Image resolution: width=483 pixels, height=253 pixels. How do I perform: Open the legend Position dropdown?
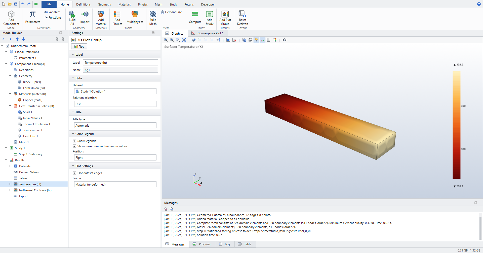[x=115, y=158]
